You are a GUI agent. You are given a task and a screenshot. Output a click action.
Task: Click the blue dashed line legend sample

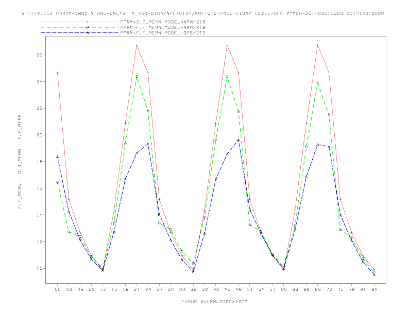click(80, 33)
